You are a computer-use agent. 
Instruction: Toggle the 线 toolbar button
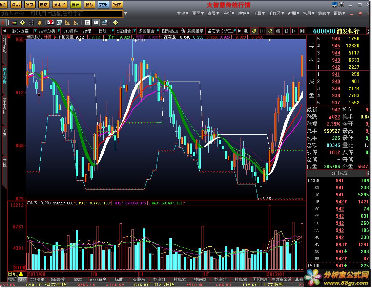click(x=278, y=31)
